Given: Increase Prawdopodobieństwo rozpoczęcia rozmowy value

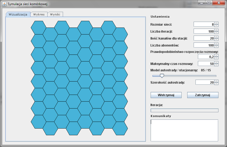Looking at the screenshot, I should [x=216, y=55].
